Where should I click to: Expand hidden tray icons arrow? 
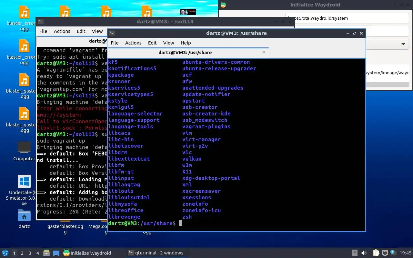355,253
